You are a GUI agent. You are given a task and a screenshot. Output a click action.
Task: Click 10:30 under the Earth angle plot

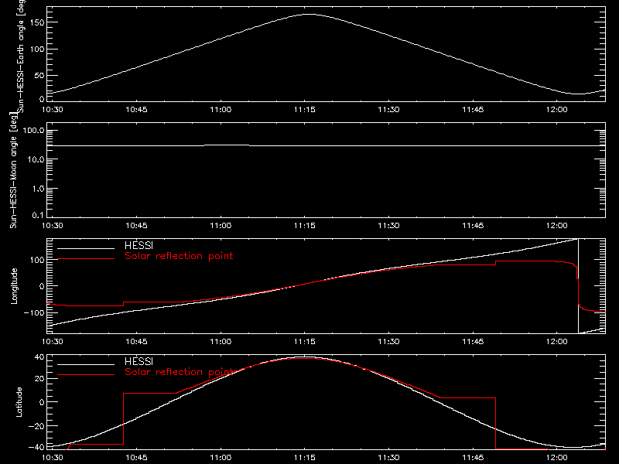(52, 109)
